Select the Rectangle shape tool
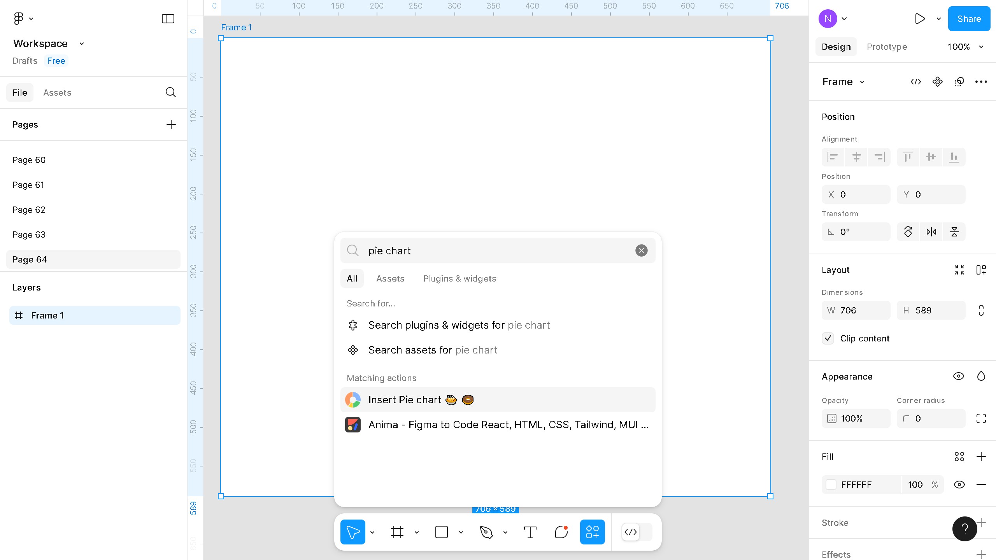Screen dimensions: 996x560 pos(441,532)
